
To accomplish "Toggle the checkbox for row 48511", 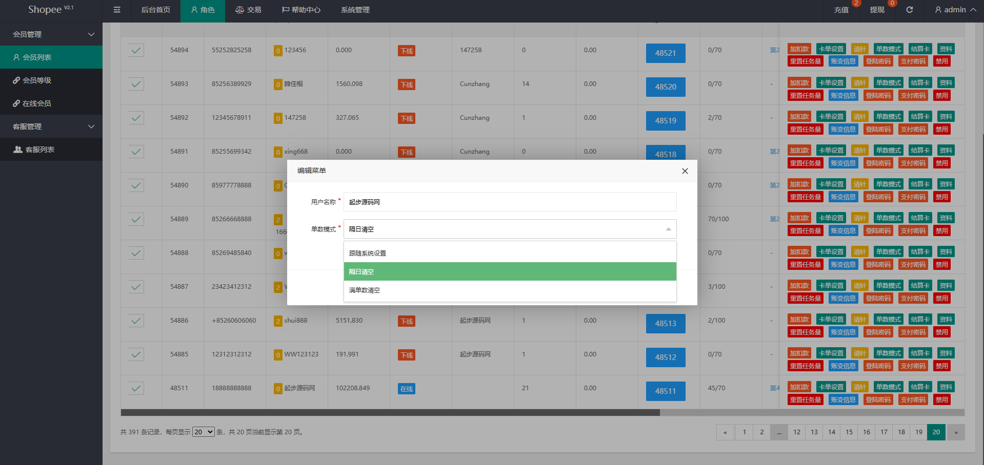I will (x=136, y=388).
